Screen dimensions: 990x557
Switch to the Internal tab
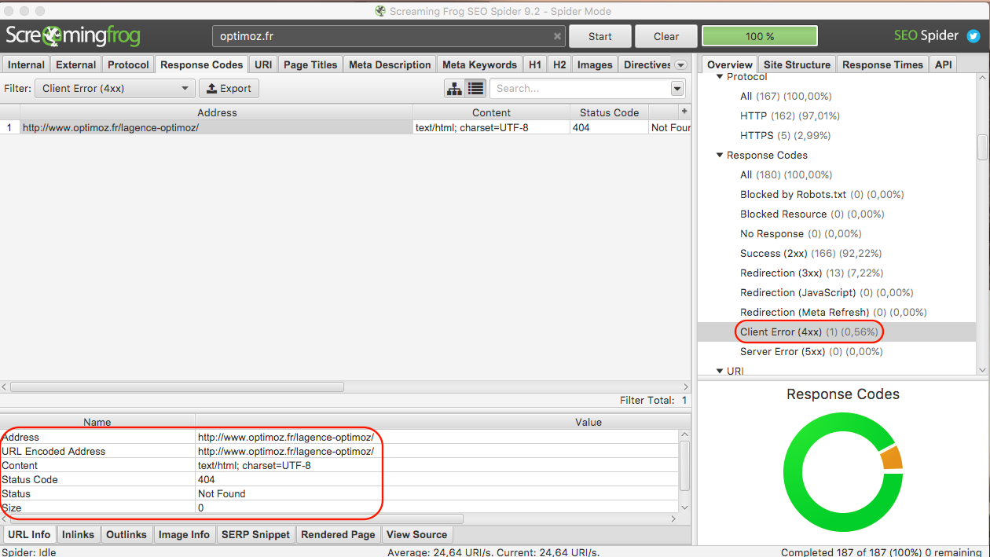point(26,65)
